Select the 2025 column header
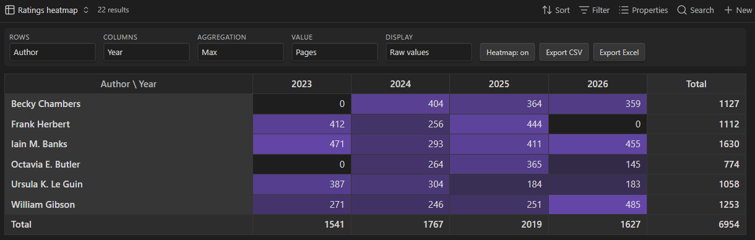 [499, 84]
